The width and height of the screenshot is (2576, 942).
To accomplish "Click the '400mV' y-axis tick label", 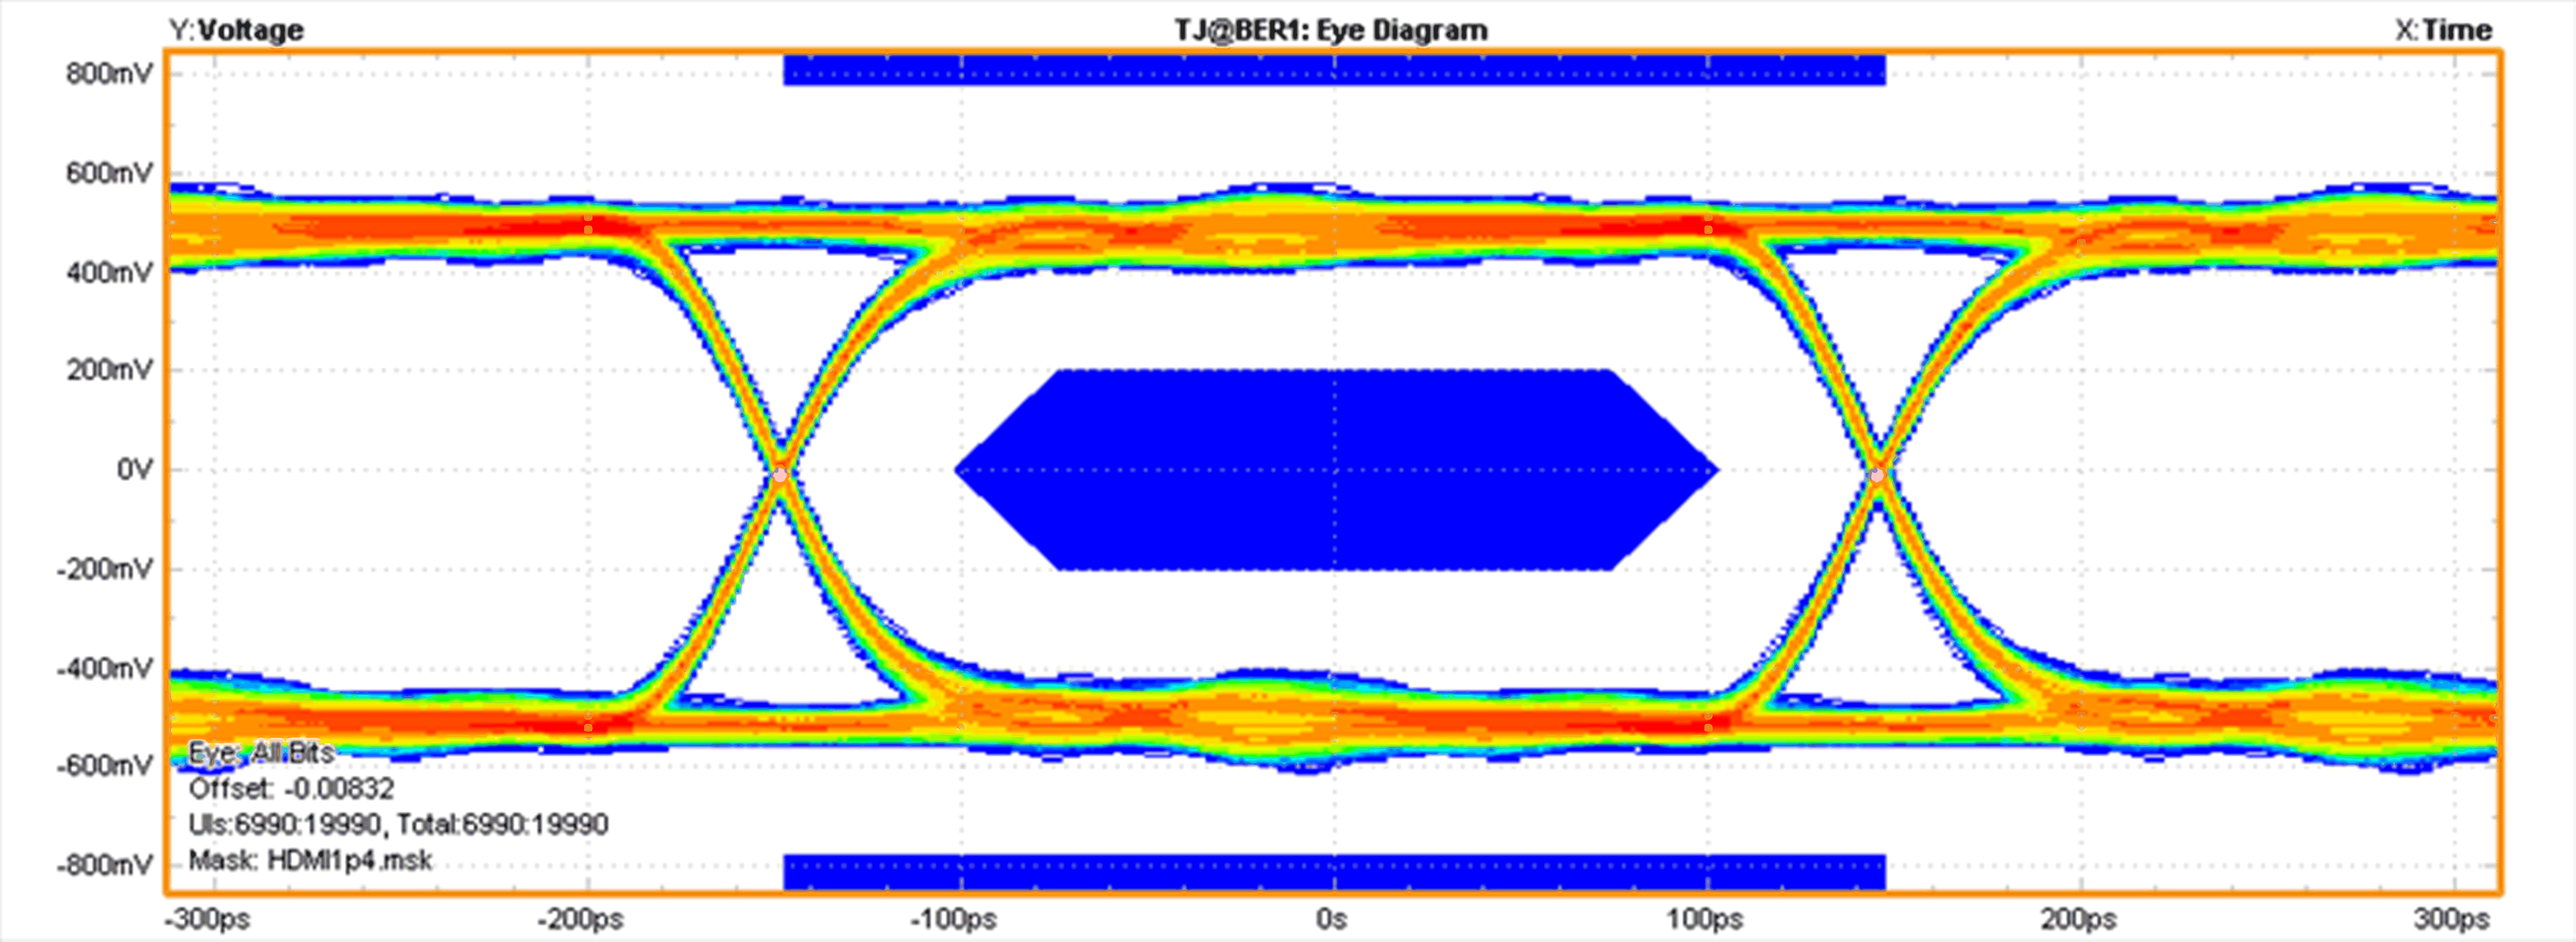I will click(110, 272).
